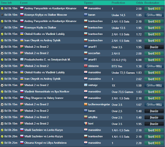Click the '0d 0h 25m' time left value

(11, 143)
